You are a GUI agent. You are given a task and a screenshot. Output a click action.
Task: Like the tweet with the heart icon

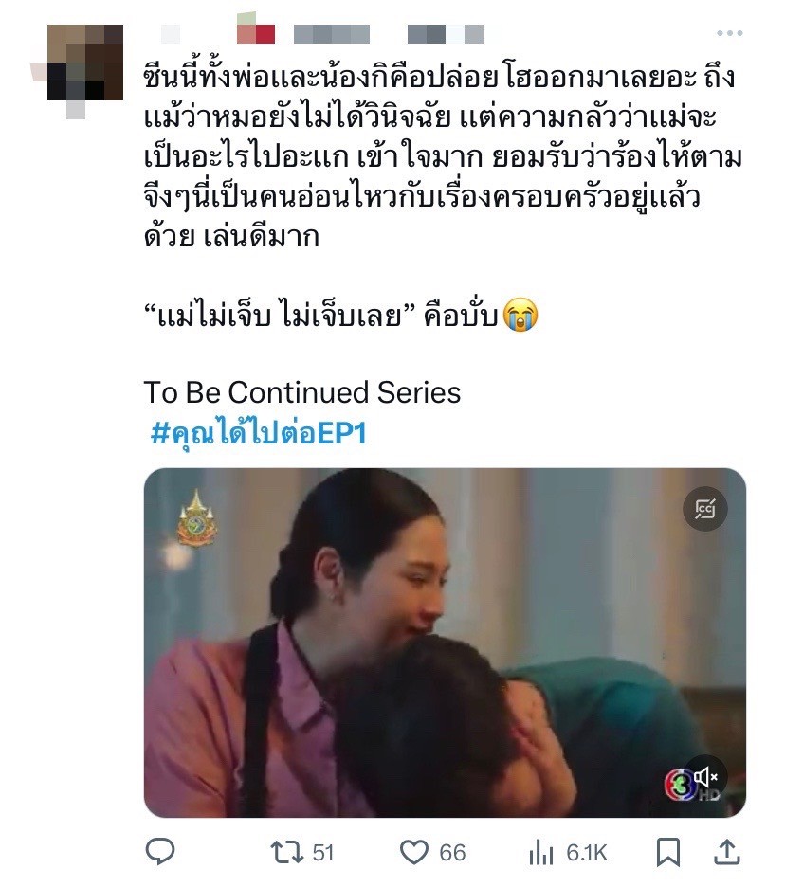point(414,852)
